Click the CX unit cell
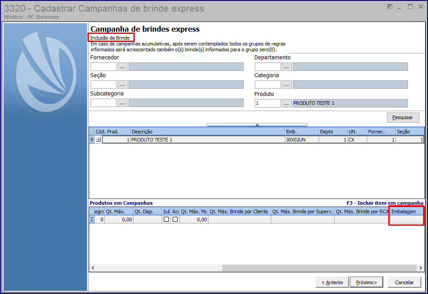Viewport: 428px width, 294px height. (x=357, y=140)
